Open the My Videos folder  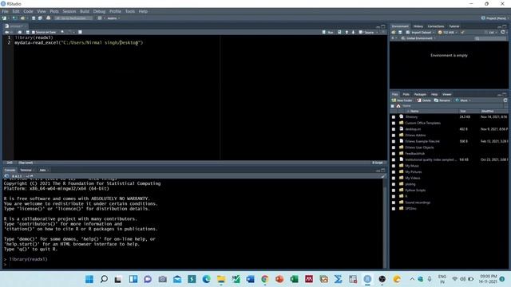(413, 178)
